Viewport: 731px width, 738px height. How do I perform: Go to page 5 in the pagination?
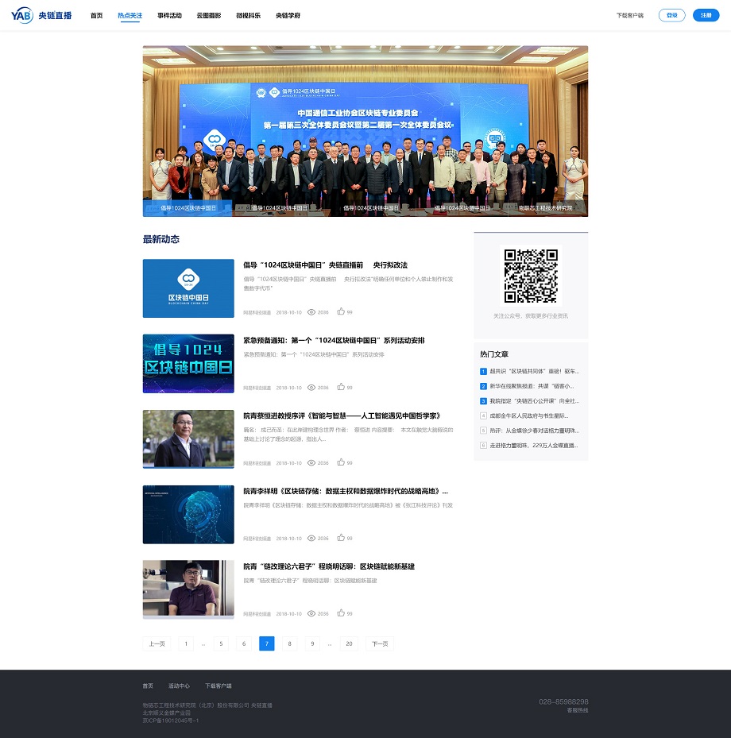(x=221, y=643)
